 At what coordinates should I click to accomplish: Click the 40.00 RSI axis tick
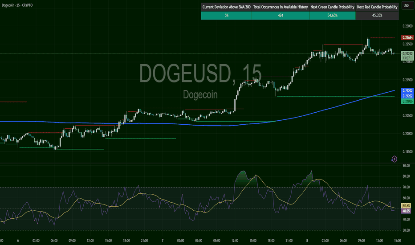coord(406,219)
